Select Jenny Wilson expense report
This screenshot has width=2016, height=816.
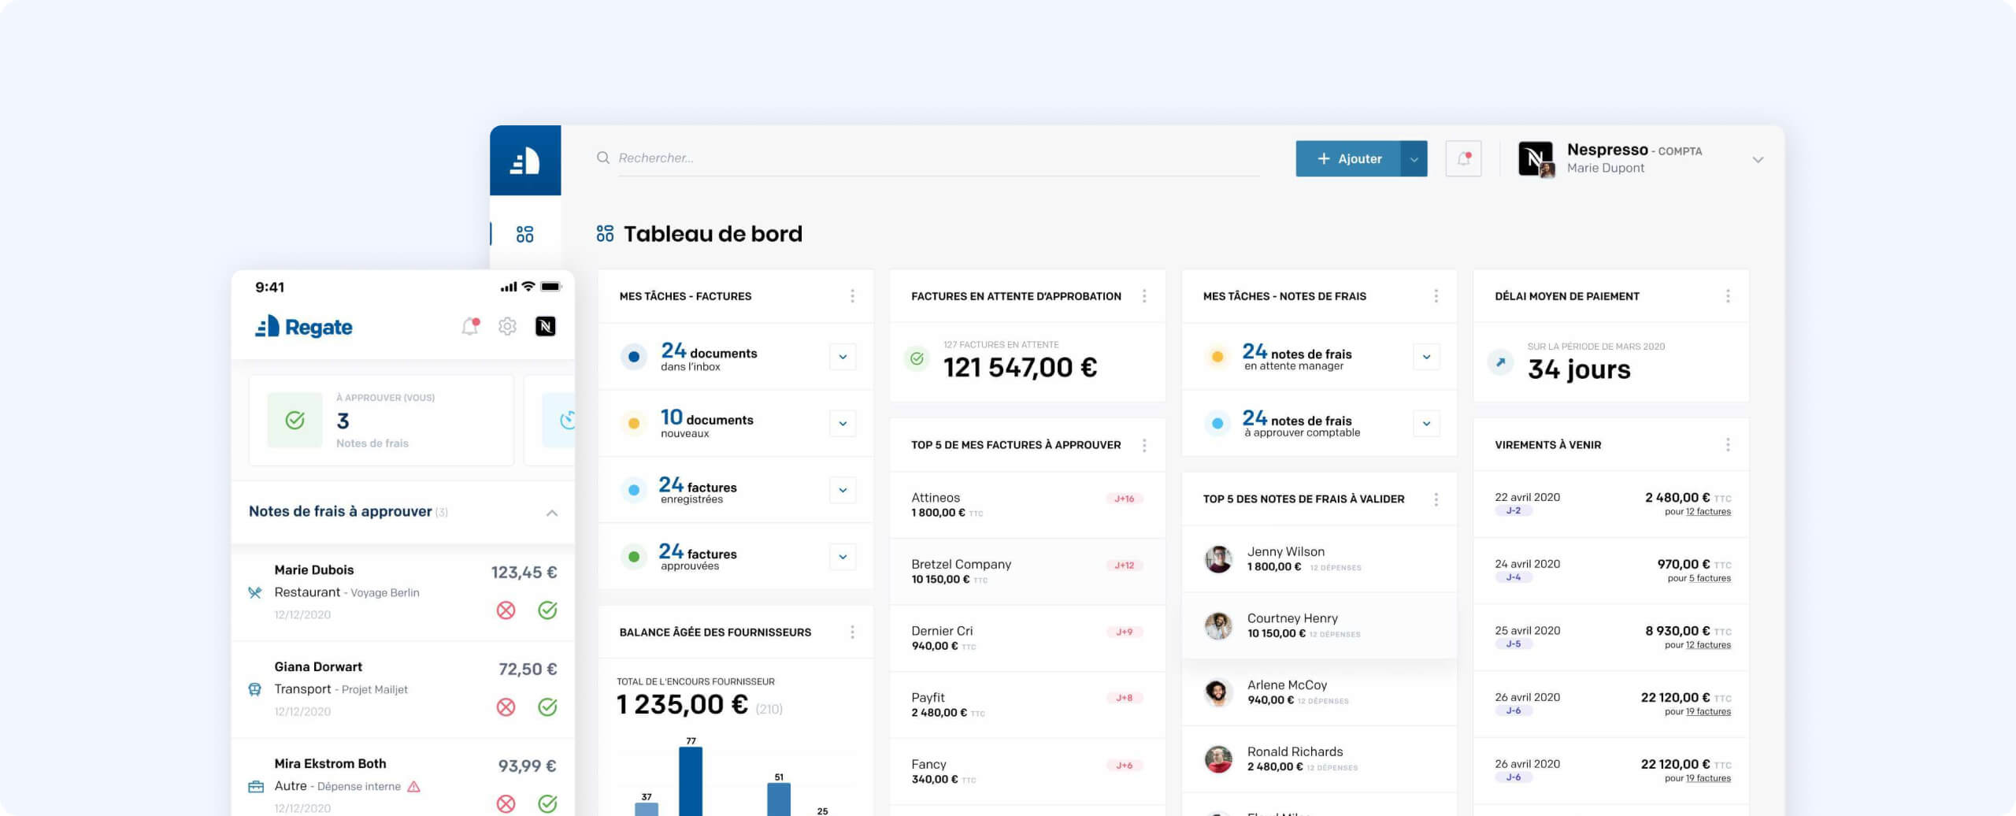1319,559
